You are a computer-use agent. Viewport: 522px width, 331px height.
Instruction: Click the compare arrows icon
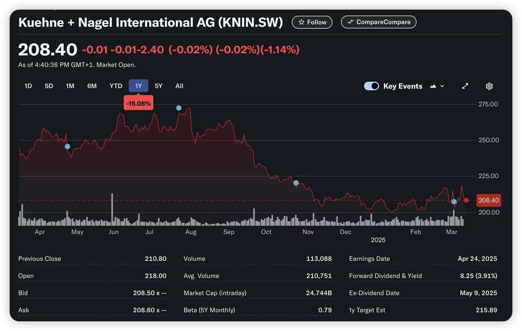coord(350,22)
